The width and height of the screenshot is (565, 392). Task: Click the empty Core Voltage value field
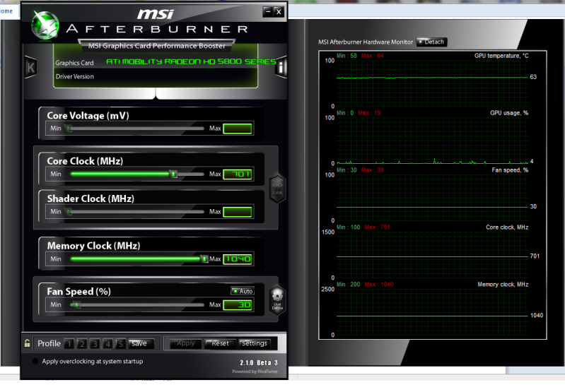(x=238, y=129)
